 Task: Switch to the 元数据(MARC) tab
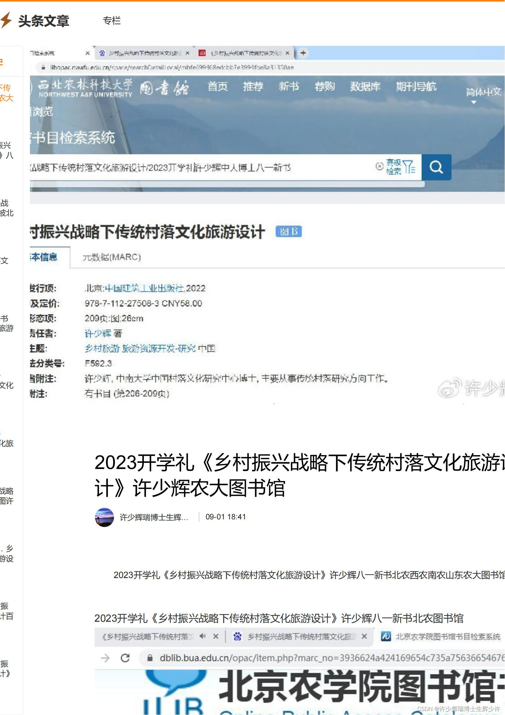coord(112,257)
